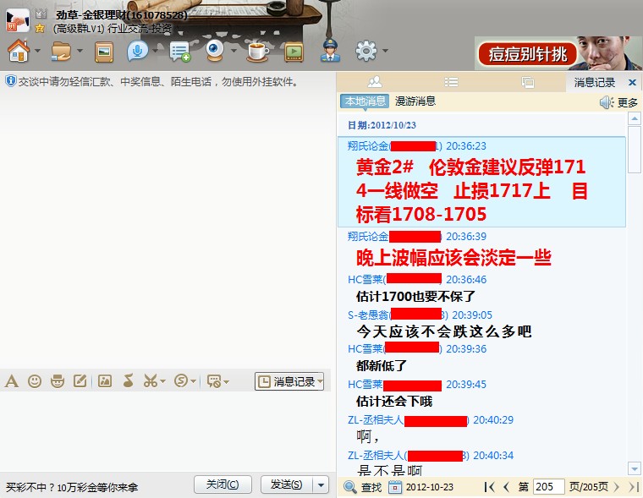Toggle the message record panel button
This screenshot has width=643, height=498.
289,382
